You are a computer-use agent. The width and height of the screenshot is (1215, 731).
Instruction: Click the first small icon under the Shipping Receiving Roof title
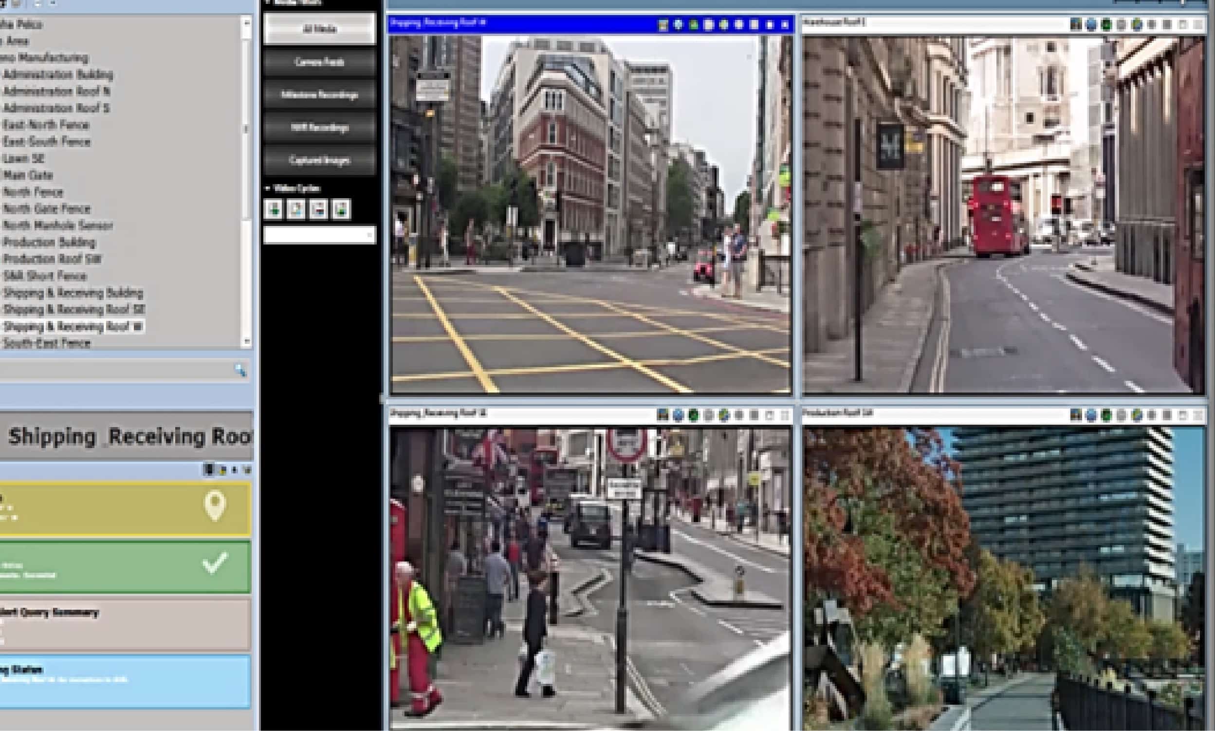[209, 470]
